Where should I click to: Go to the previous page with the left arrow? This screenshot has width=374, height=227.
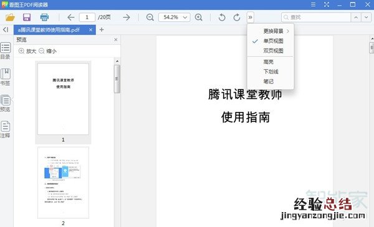click(71, 17)
